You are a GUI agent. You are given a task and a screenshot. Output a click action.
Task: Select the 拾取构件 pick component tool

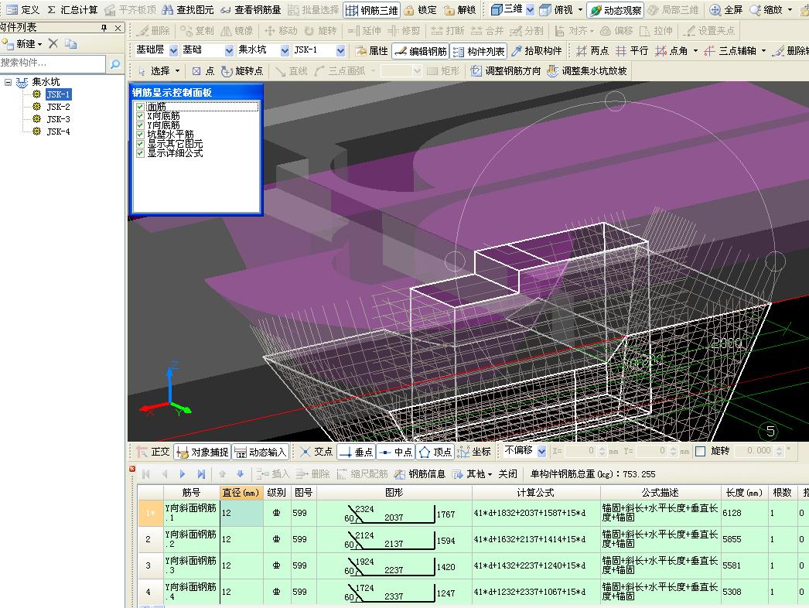pyautogui.click(x=536, y=51)
